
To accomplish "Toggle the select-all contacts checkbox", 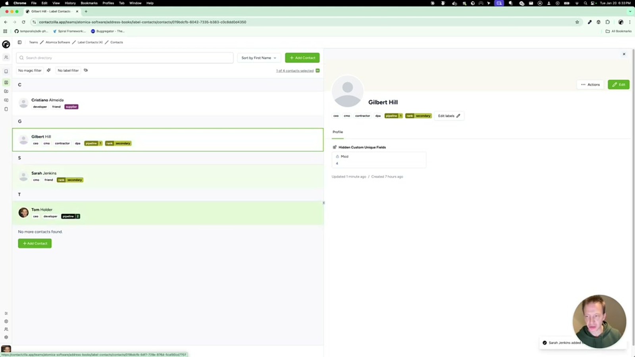I will pos(317,71).
